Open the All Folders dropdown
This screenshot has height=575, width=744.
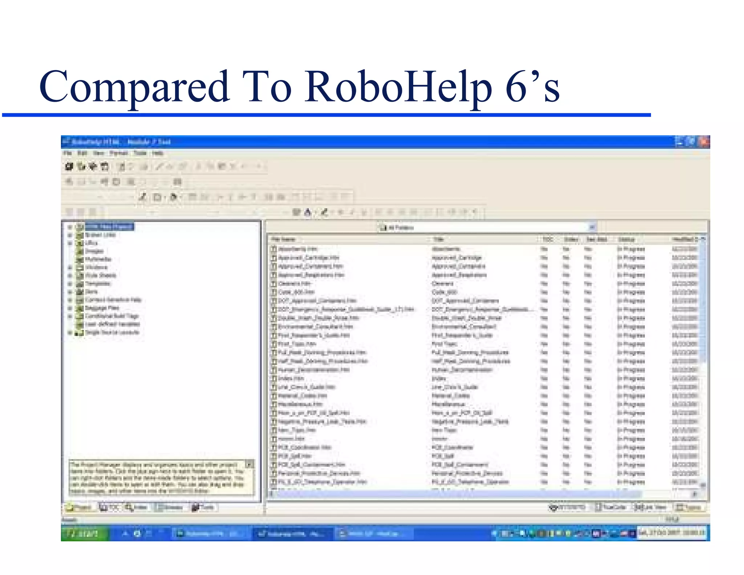[x=592, y=228]
